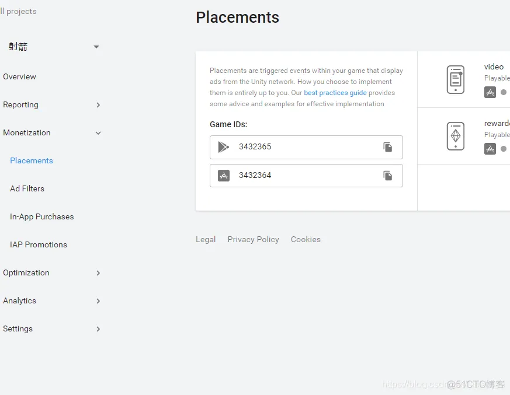The image size is (510, 395).
Task: Open IAP Promotions page
Action: point(39,244)
